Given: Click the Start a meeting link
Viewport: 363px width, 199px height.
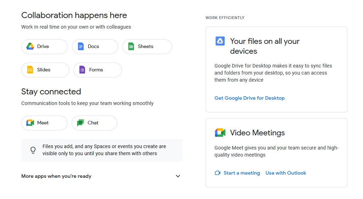Looking at the screenshot, I should point(242,173).
